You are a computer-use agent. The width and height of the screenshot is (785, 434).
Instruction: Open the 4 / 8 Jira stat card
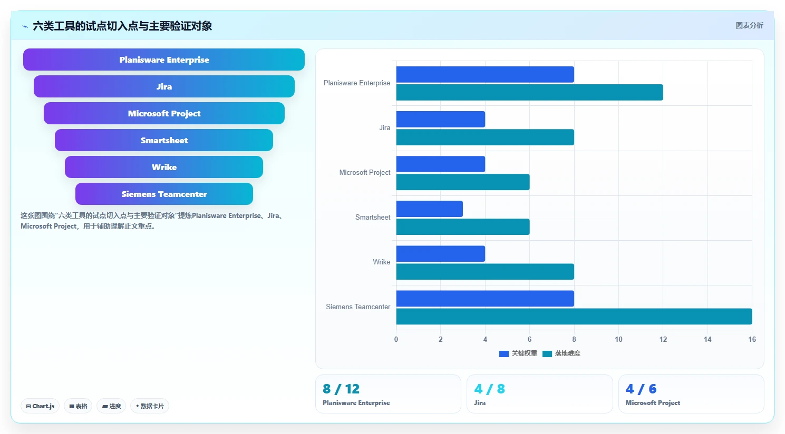(540, 394)
